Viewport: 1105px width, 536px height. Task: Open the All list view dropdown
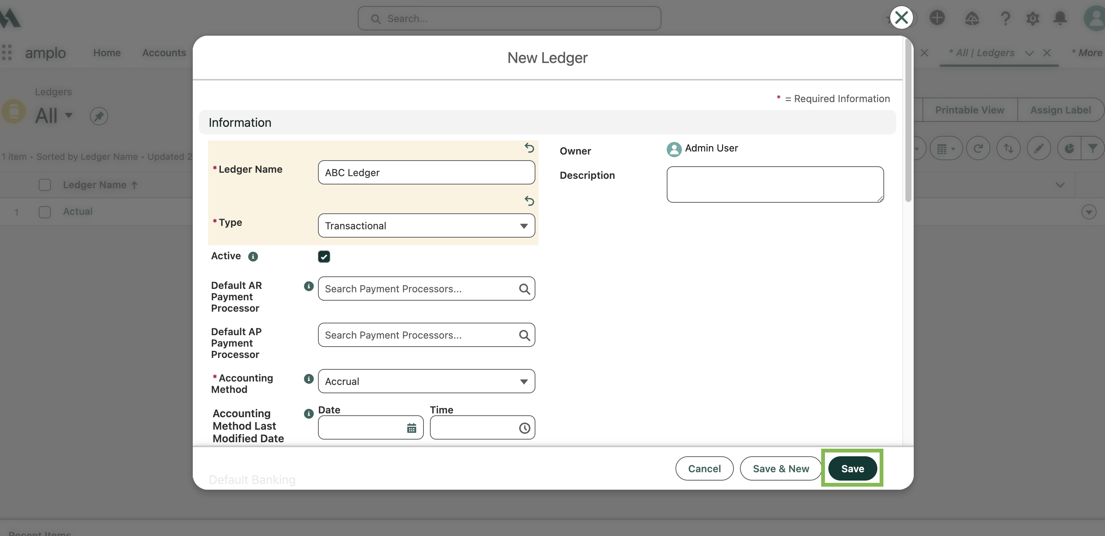(68, 115)
